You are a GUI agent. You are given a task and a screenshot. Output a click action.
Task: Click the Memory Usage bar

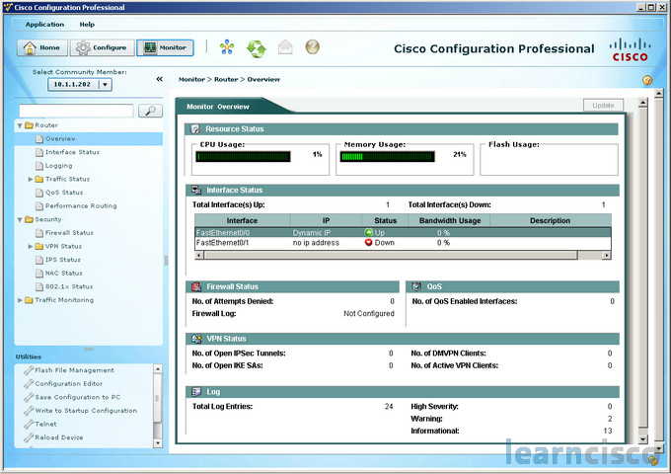[x=387, y=157]
